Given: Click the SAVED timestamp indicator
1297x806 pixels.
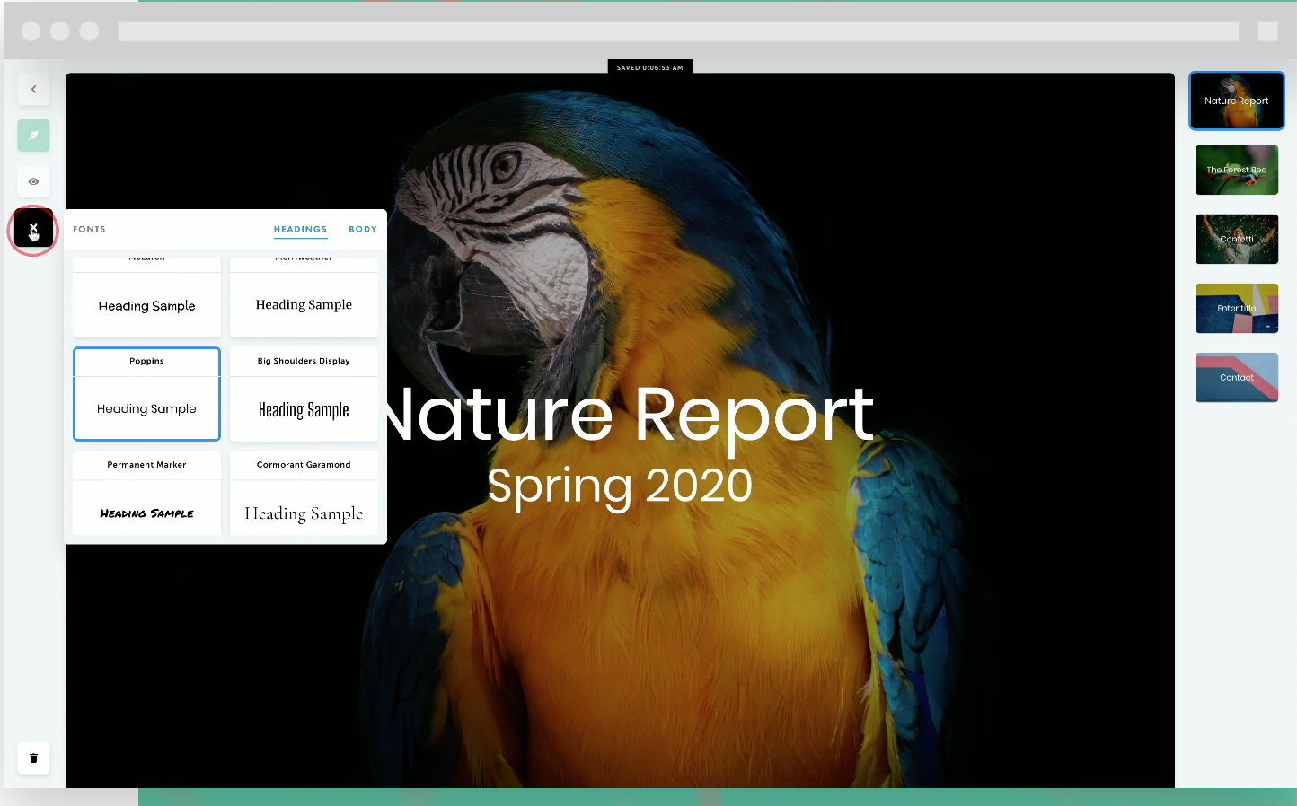Looking at the screenshot, I should tap(649, 67).
